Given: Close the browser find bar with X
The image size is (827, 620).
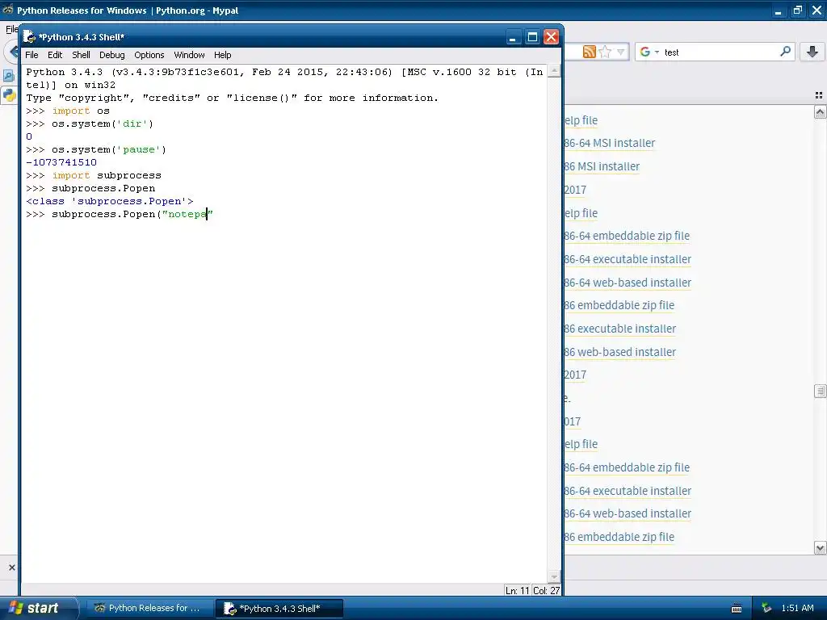Looking at the screenshot, I should (x=11, y=568).
